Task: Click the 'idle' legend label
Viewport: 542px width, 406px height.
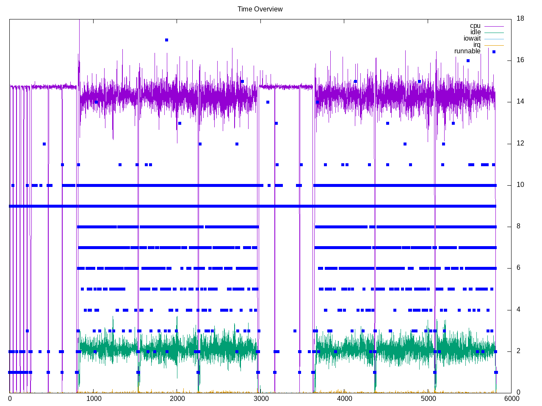Action: [x=476, y=32]
